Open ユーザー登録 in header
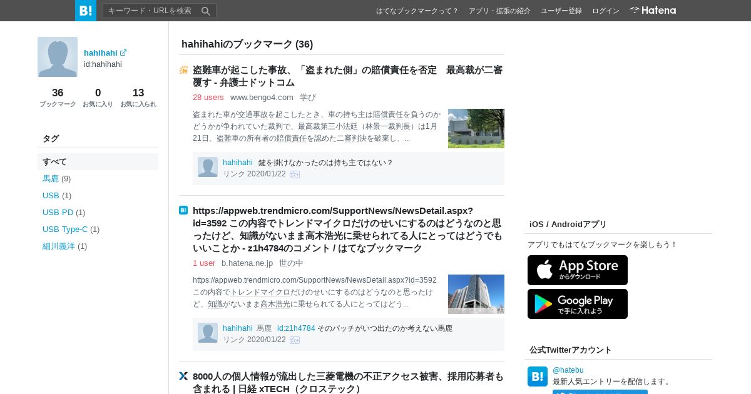The height and width of the screenshot is (394, 751). point(561,11)
